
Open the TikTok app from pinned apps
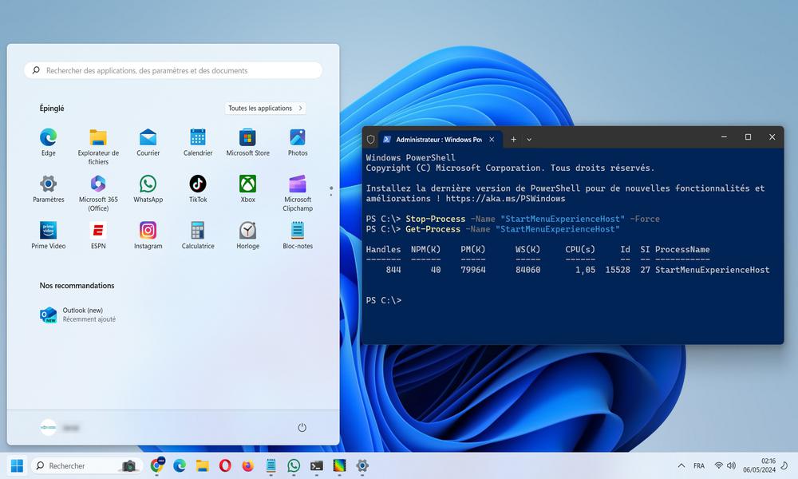[198, 185]
